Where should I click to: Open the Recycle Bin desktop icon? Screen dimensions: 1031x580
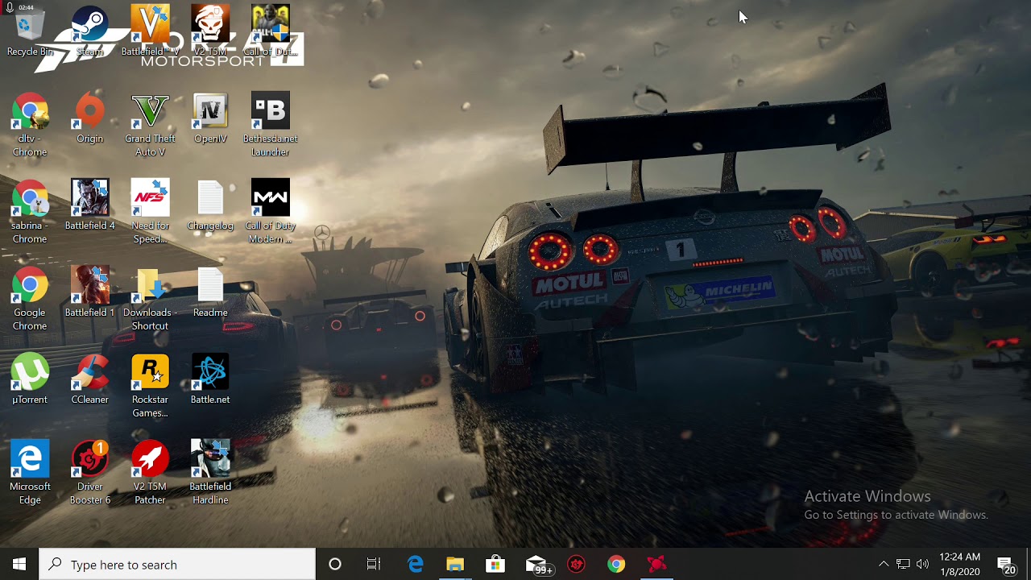(30, 32)
